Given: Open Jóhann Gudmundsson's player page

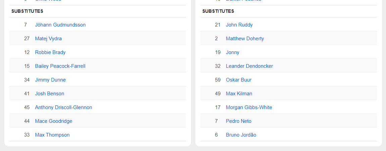Looking at the screenshot, I should click(60, 25).
